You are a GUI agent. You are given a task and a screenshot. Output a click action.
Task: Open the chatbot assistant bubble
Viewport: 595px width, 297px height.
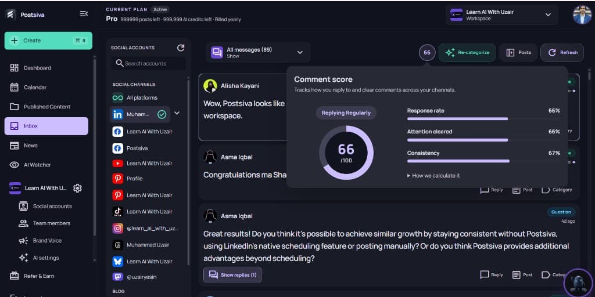click(578, 283)
